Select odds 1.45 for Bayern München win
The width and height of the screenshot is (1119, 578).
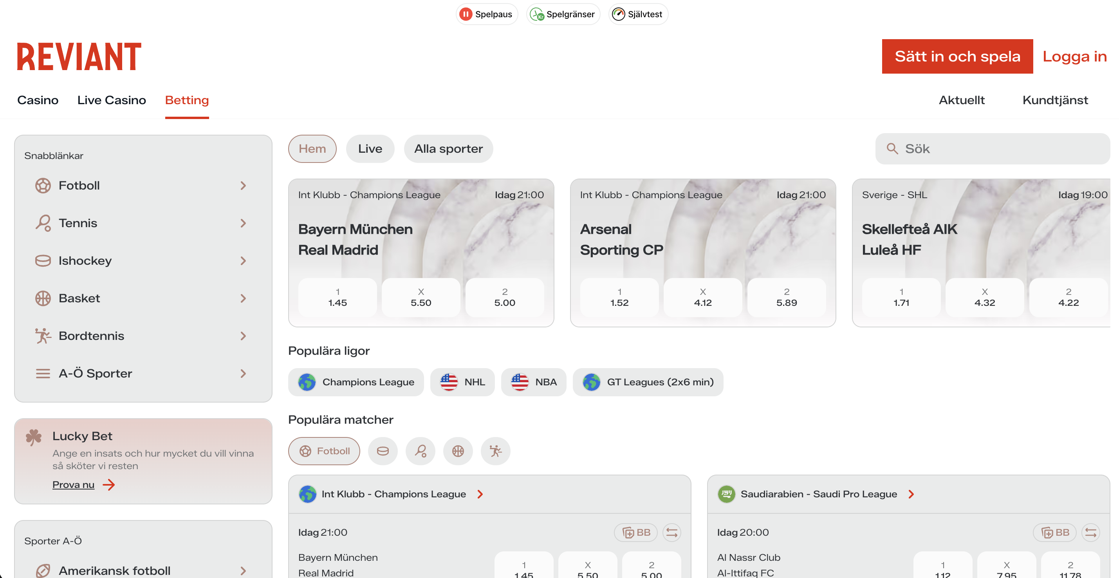pos(337,297)
